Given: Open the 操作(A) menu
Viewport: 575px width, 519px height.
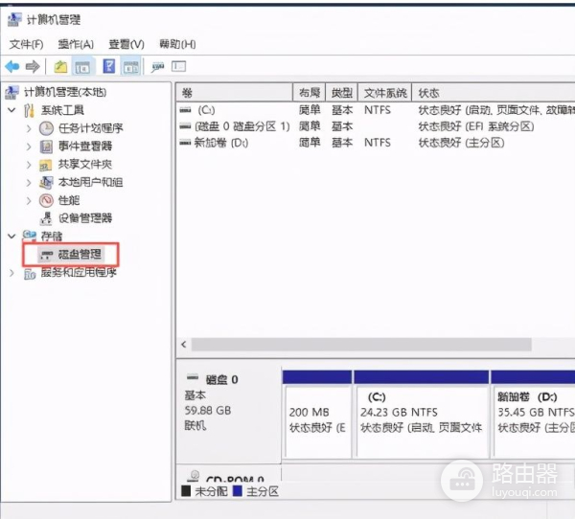Looking at the screenshot, I should [76, 44].
